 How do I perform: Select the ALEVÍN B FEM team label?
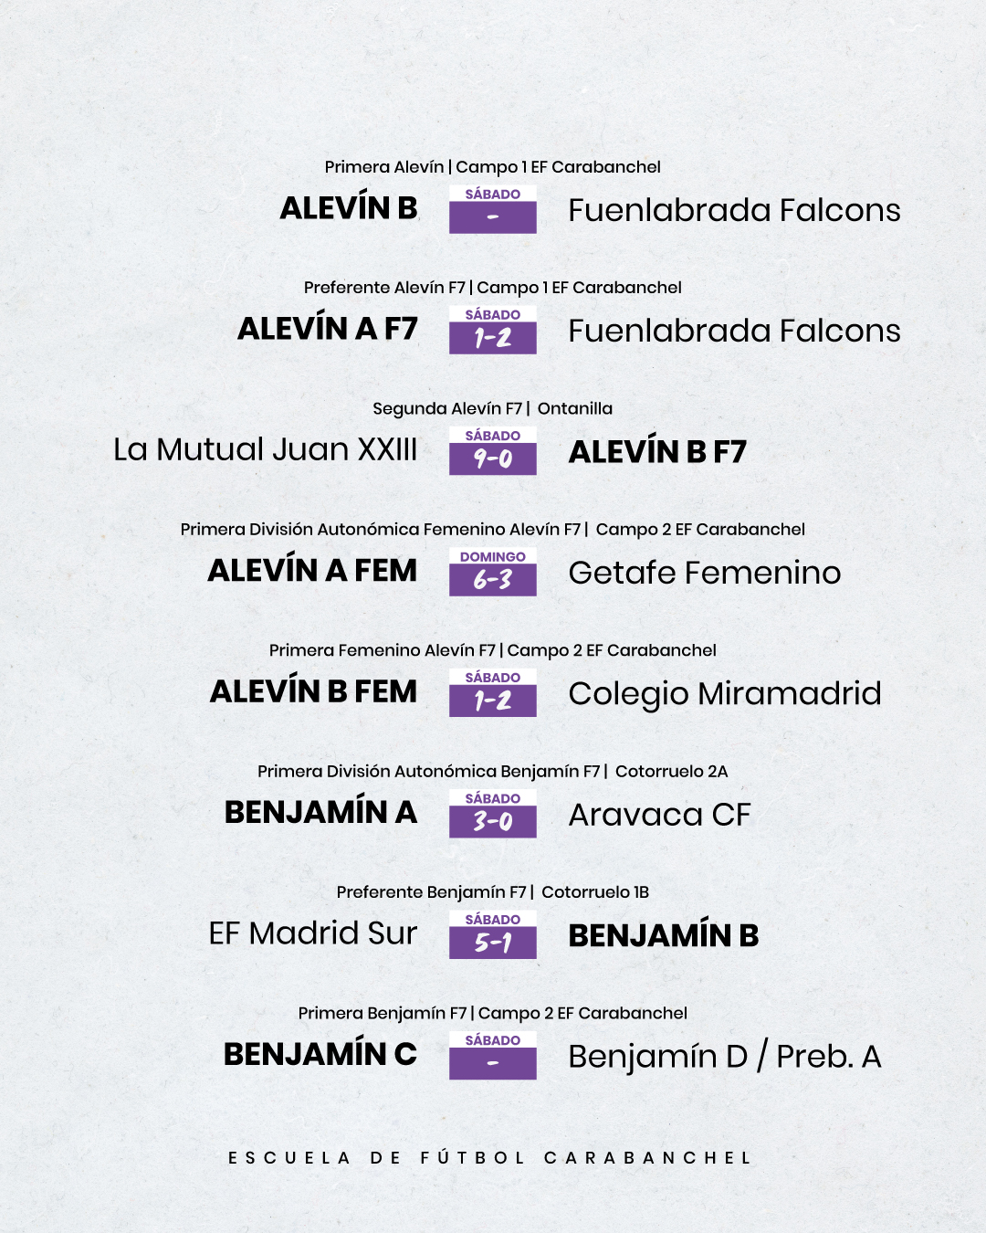pos(313,692)
